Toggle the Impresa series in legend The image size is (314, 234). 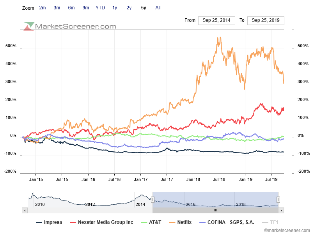tap(49, 222)
